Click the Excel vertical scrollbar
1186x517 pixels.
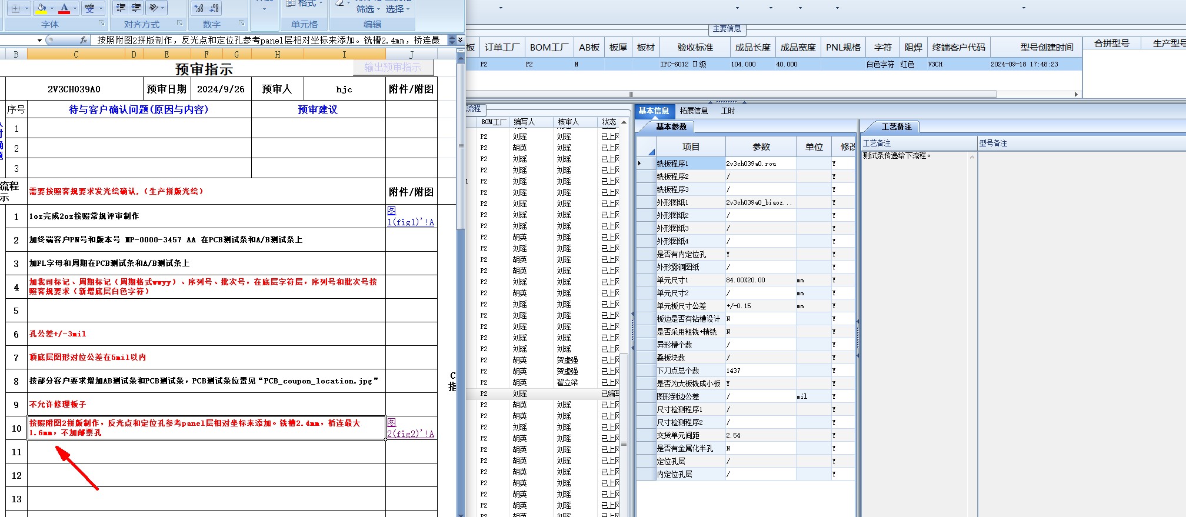tap(461, 147)
